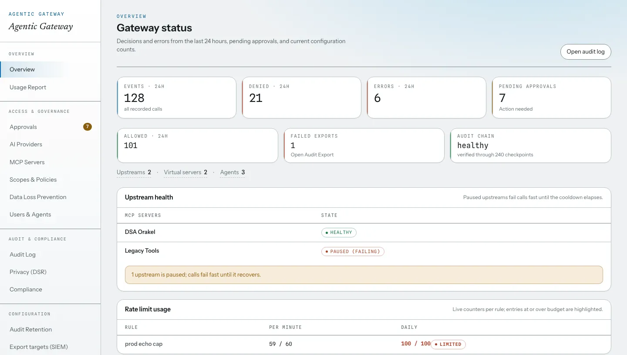Image resolution: width=627 pixels, height=355 pixels.
Task: Click the Legacy Tools server row
Action: tap(364, 251)
